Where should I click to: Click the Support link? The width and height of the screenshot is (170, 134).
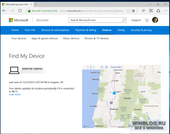[136, 20]
